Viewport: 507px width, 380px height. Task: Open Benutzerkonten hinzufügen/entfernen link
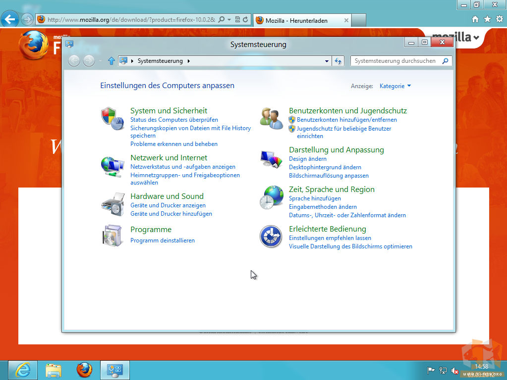tap(346, 120)
